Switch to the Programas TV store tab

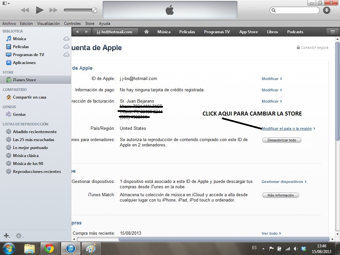click(x=217, y=32)
